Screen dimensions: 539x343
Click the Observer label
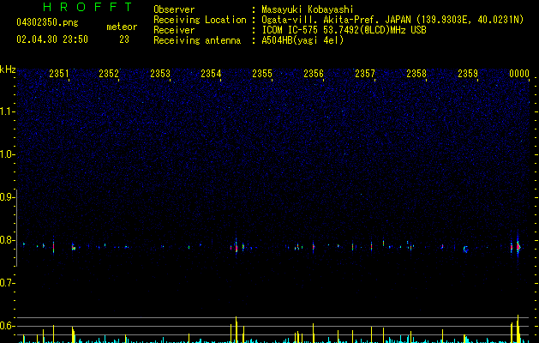click(174, 9)
